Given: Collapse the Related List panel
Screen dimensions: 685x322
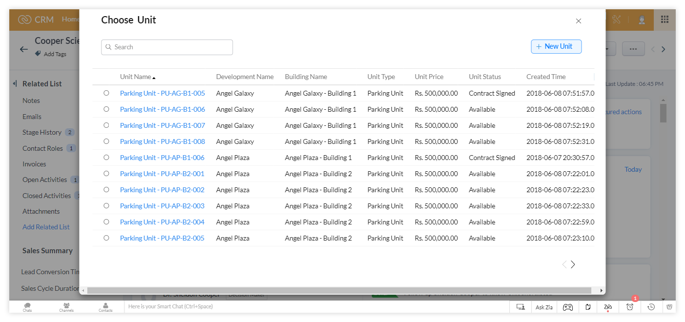Looking at the screenshot, I should tap(15, 83).
